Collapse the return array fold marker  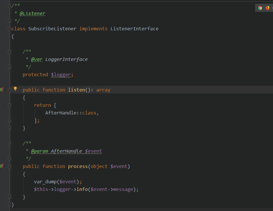click(x=10, y=105)
